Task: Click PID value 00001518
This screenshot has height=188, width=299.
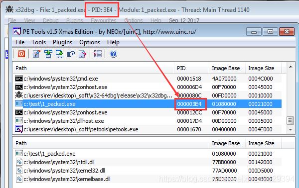Action: [189, 79]
